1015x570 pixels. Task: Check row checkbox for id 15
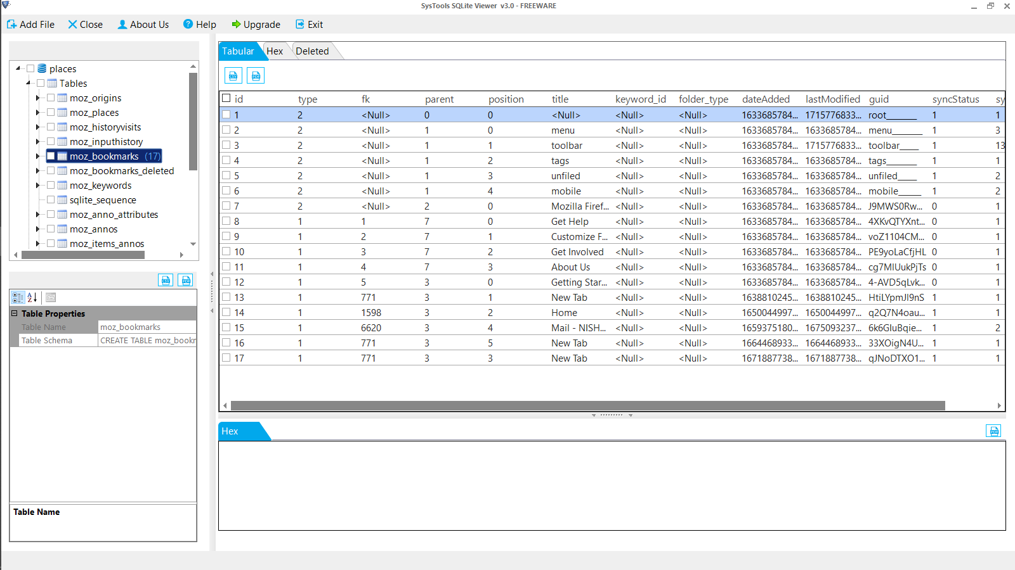pyautogui.click(x=226, y=327)
